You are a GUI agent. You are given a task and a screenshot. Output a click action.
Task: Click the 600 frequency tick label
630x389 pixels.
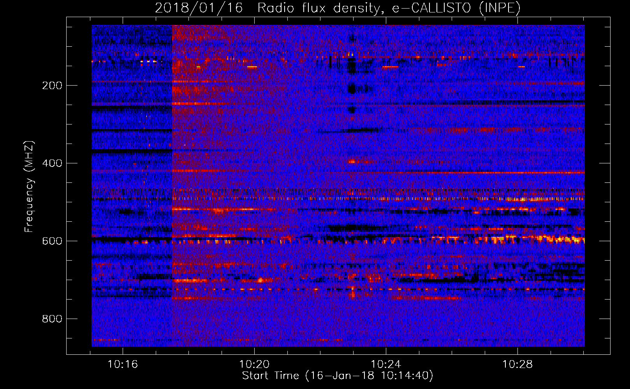(x=52, y=241)
